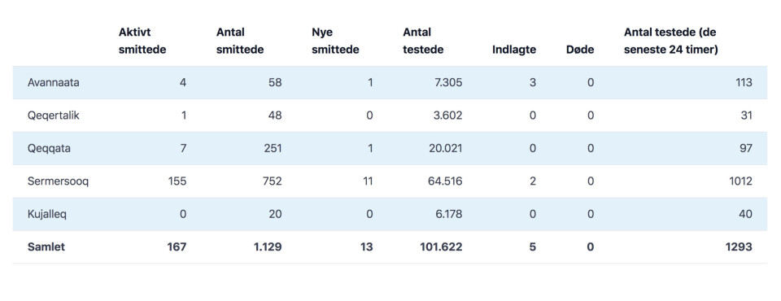This screenshot has width=781, height=301.
Task: Select Qeqqata's 24-hour tested value 97
Action: coord(746,149)
